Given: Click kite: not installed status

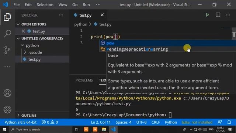Looking at the screenshot, I should point(197,122).
